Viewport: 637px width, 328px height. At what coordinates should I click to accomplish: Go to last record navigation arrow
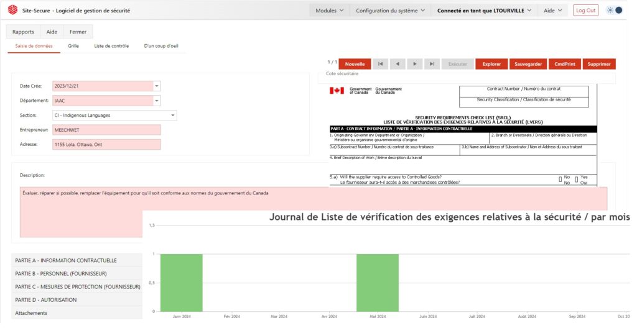click(432, 64)
